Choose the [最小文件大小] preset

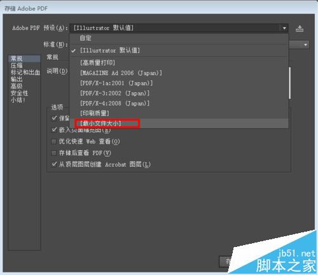point(179,123)
